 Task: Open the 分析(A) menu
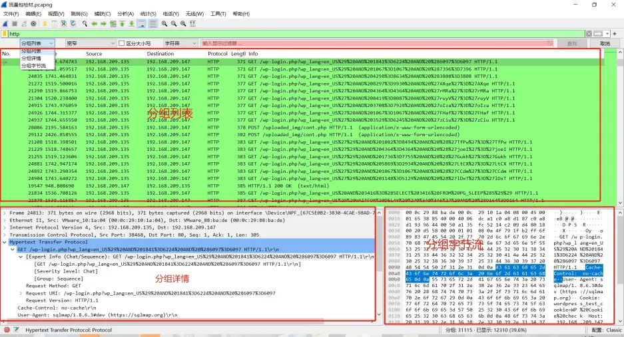click(125, 13)
